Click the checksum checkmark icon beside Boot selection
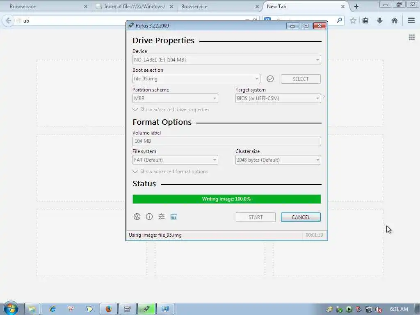The image size is (420, 315). [x=270, y=79]
